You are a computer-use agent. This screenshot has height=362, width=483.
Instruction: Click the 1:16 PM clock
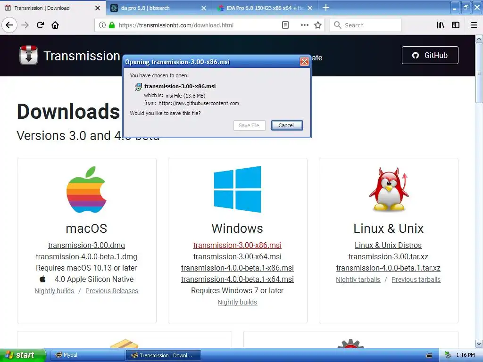point(466,355)
